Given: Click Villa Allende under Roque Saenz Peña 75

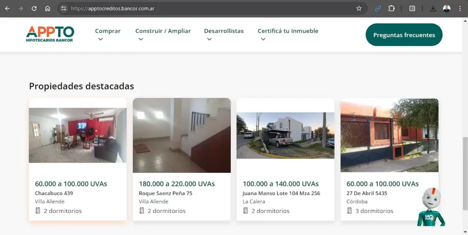Looking at the screenshot, I should tap(154, 202).
